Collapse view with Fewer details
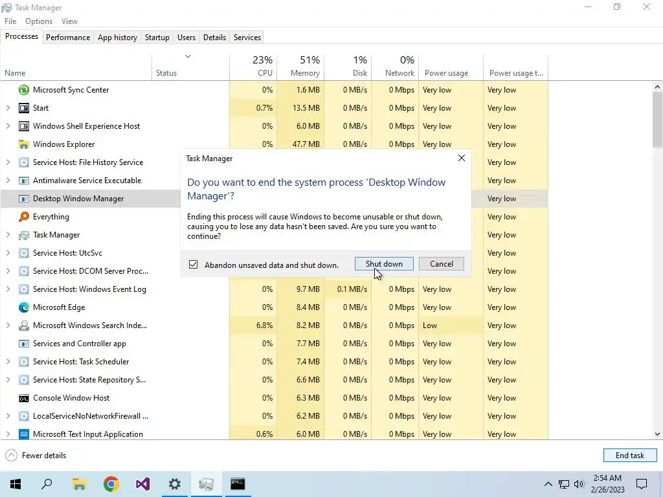Screen dimensions: 663x497 (36, 455)
